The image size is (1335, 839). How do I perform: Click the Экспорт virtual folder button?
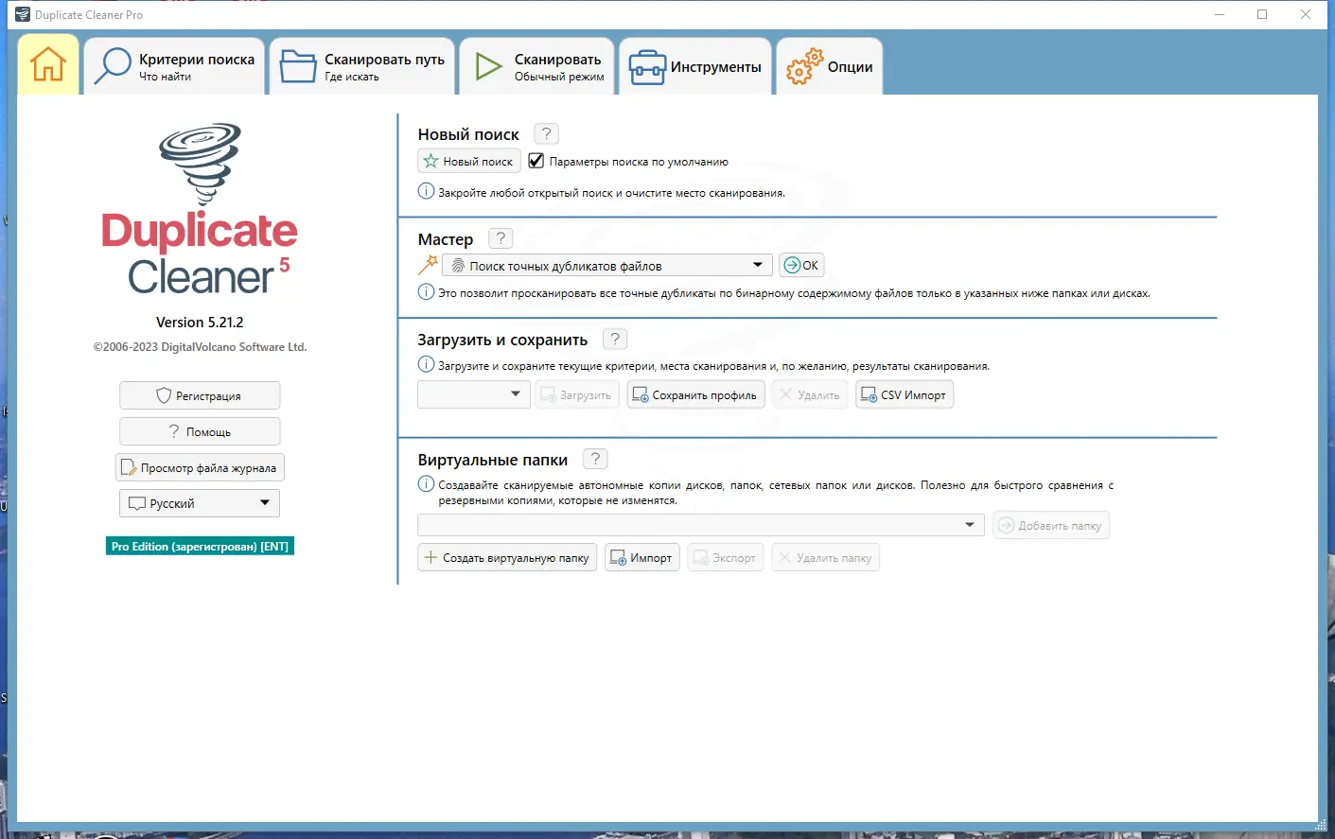(x=726, y=557)
